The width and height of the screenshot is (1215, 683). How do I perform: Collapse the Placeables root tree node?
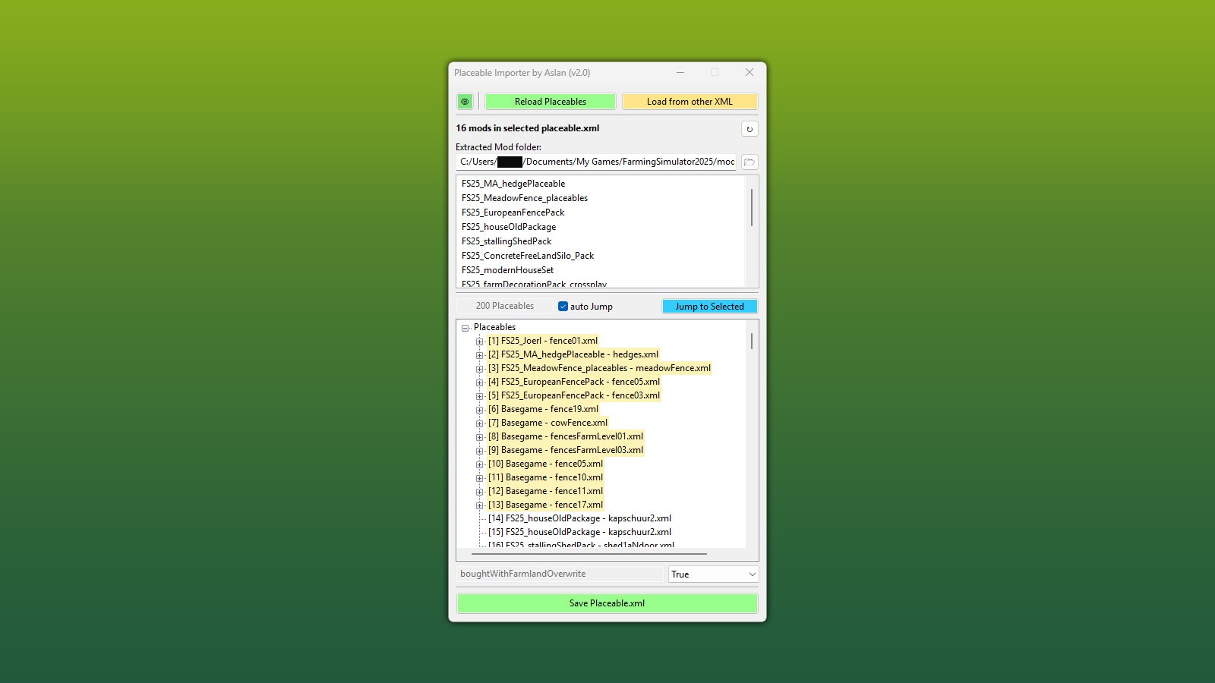[x=465, y=328]
